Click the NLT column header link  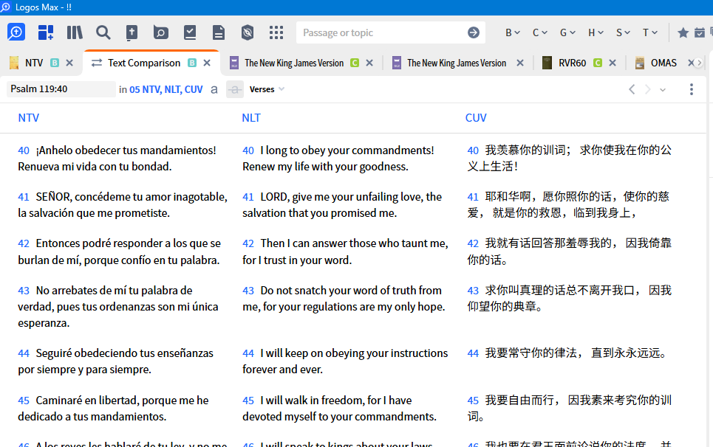(x=251, y=118)
